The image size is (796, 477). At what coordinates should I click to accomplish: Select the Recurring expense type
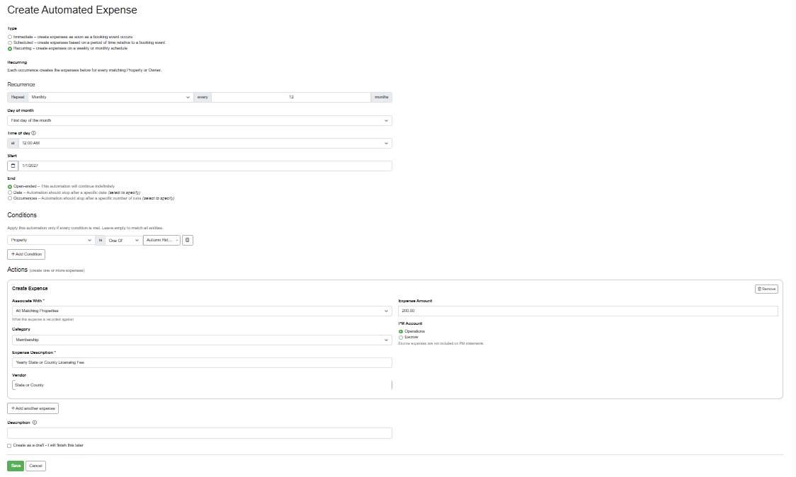[x=10, y=49]
